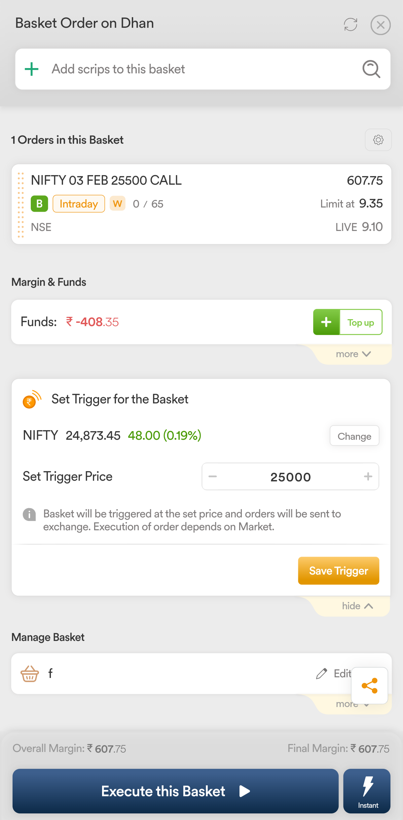Increase trigger price with plus
Image resolution: width=403 pixels, height=820 pixels.
[x=368, y=476]
